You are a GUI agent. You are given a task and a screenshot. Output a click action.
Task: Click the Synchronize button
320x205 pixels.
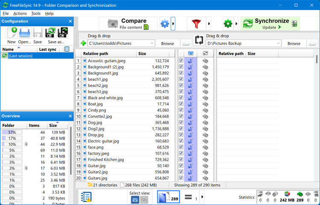click(x=270, y=24)
